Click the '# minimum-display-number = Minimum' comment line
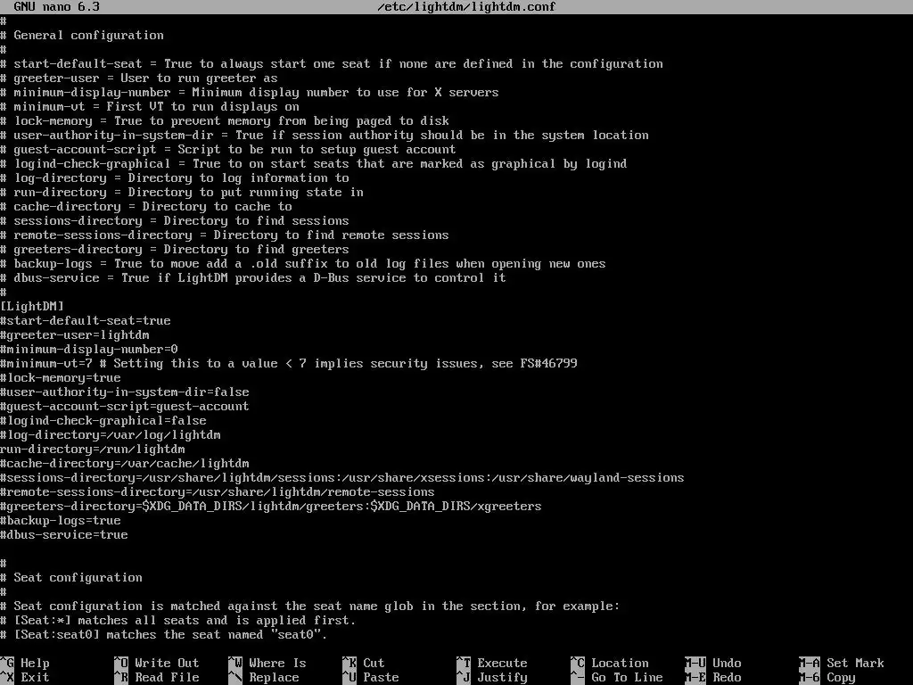The width and height of the screenshot is (913, 685). (x=250, y=93)
